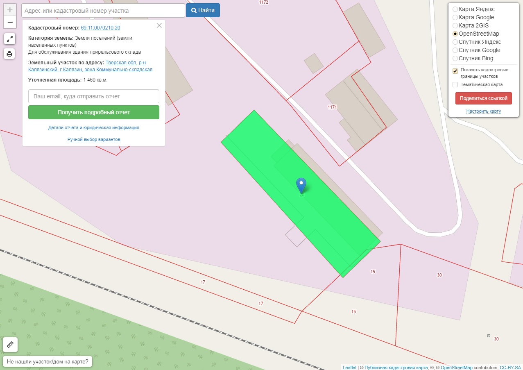Uncheck Показать кадастровые границы участков
Viewport: 523px width, 370px height.
point(455,71)
